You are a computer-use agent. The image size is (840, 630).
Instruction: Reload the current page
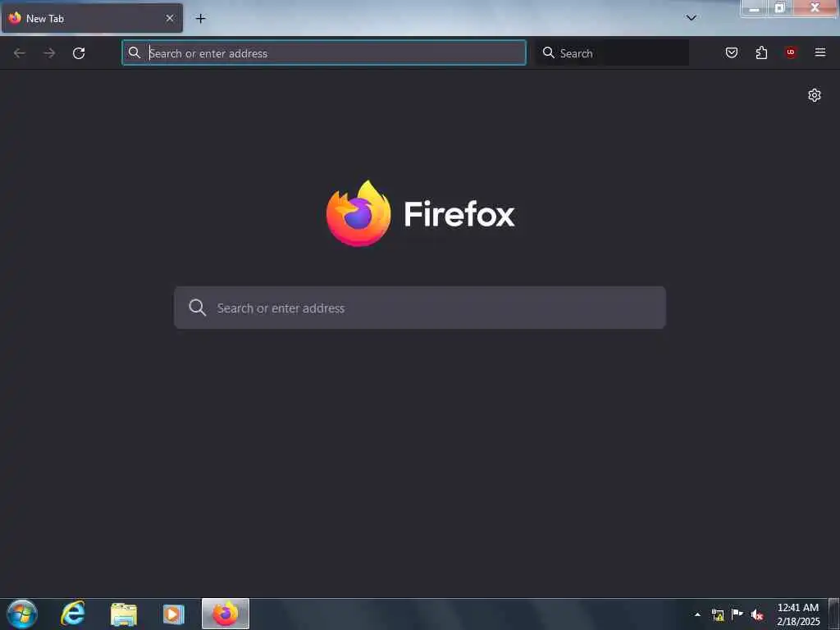(79, 53)
